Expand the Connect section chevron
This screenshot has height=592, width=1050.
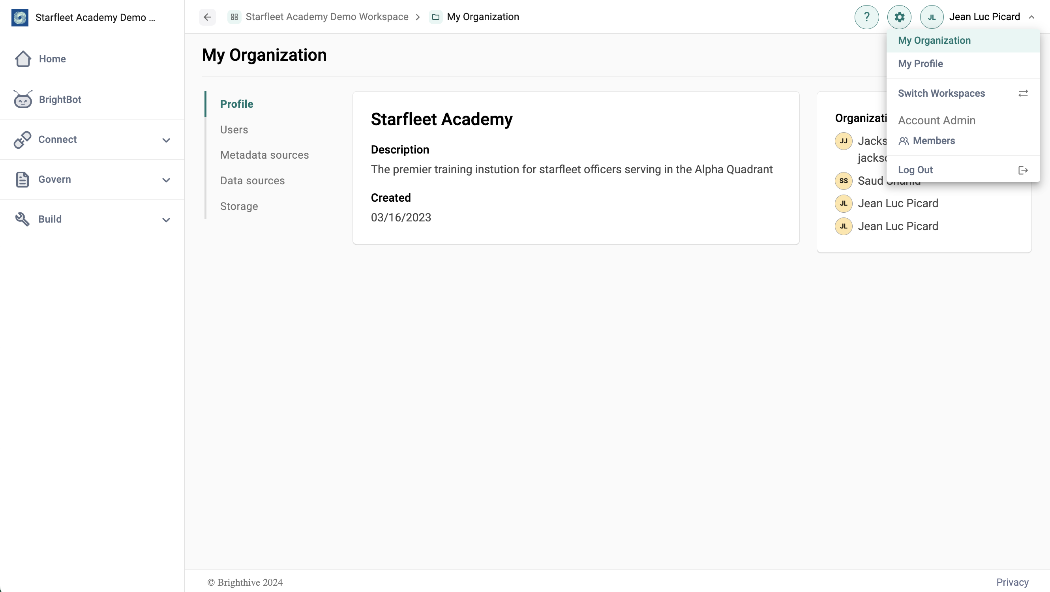coord(166,140)
